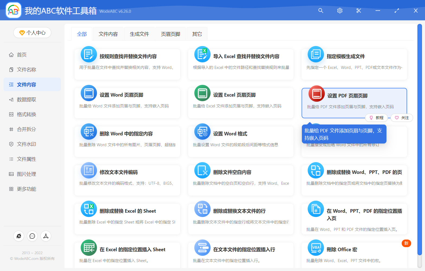Click the VBA 删除 Office 宏 icon
This screenshot has width=425, height=271.
(315, 248)
